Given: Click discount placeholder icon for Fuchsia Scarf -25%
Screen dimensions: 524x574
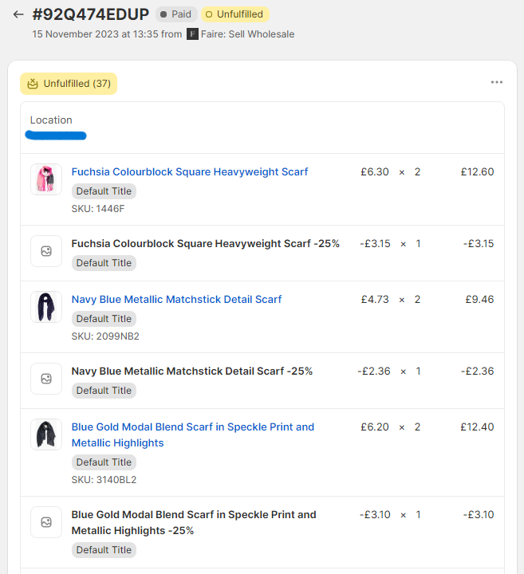Looking at the screenshot, I should [x=46, y=251].
